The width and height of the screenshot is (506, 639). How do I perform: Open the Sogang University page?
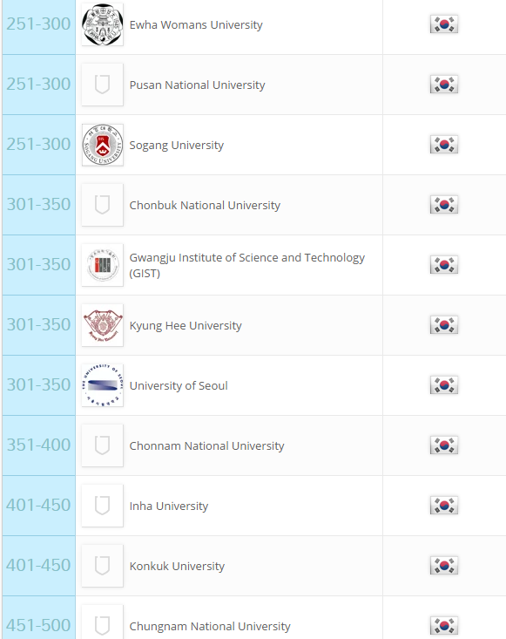pyautogui.click(x=176, y=145)
